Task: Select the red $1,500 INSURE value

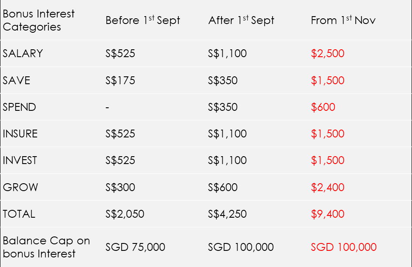Action: click(327, 133)
